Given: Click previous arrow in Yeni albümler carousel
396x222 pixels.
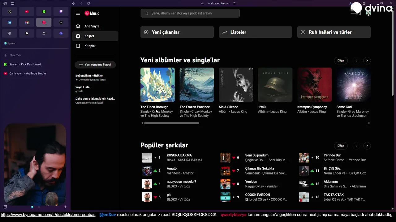Looking at the screenshot, I should (356, 60).
